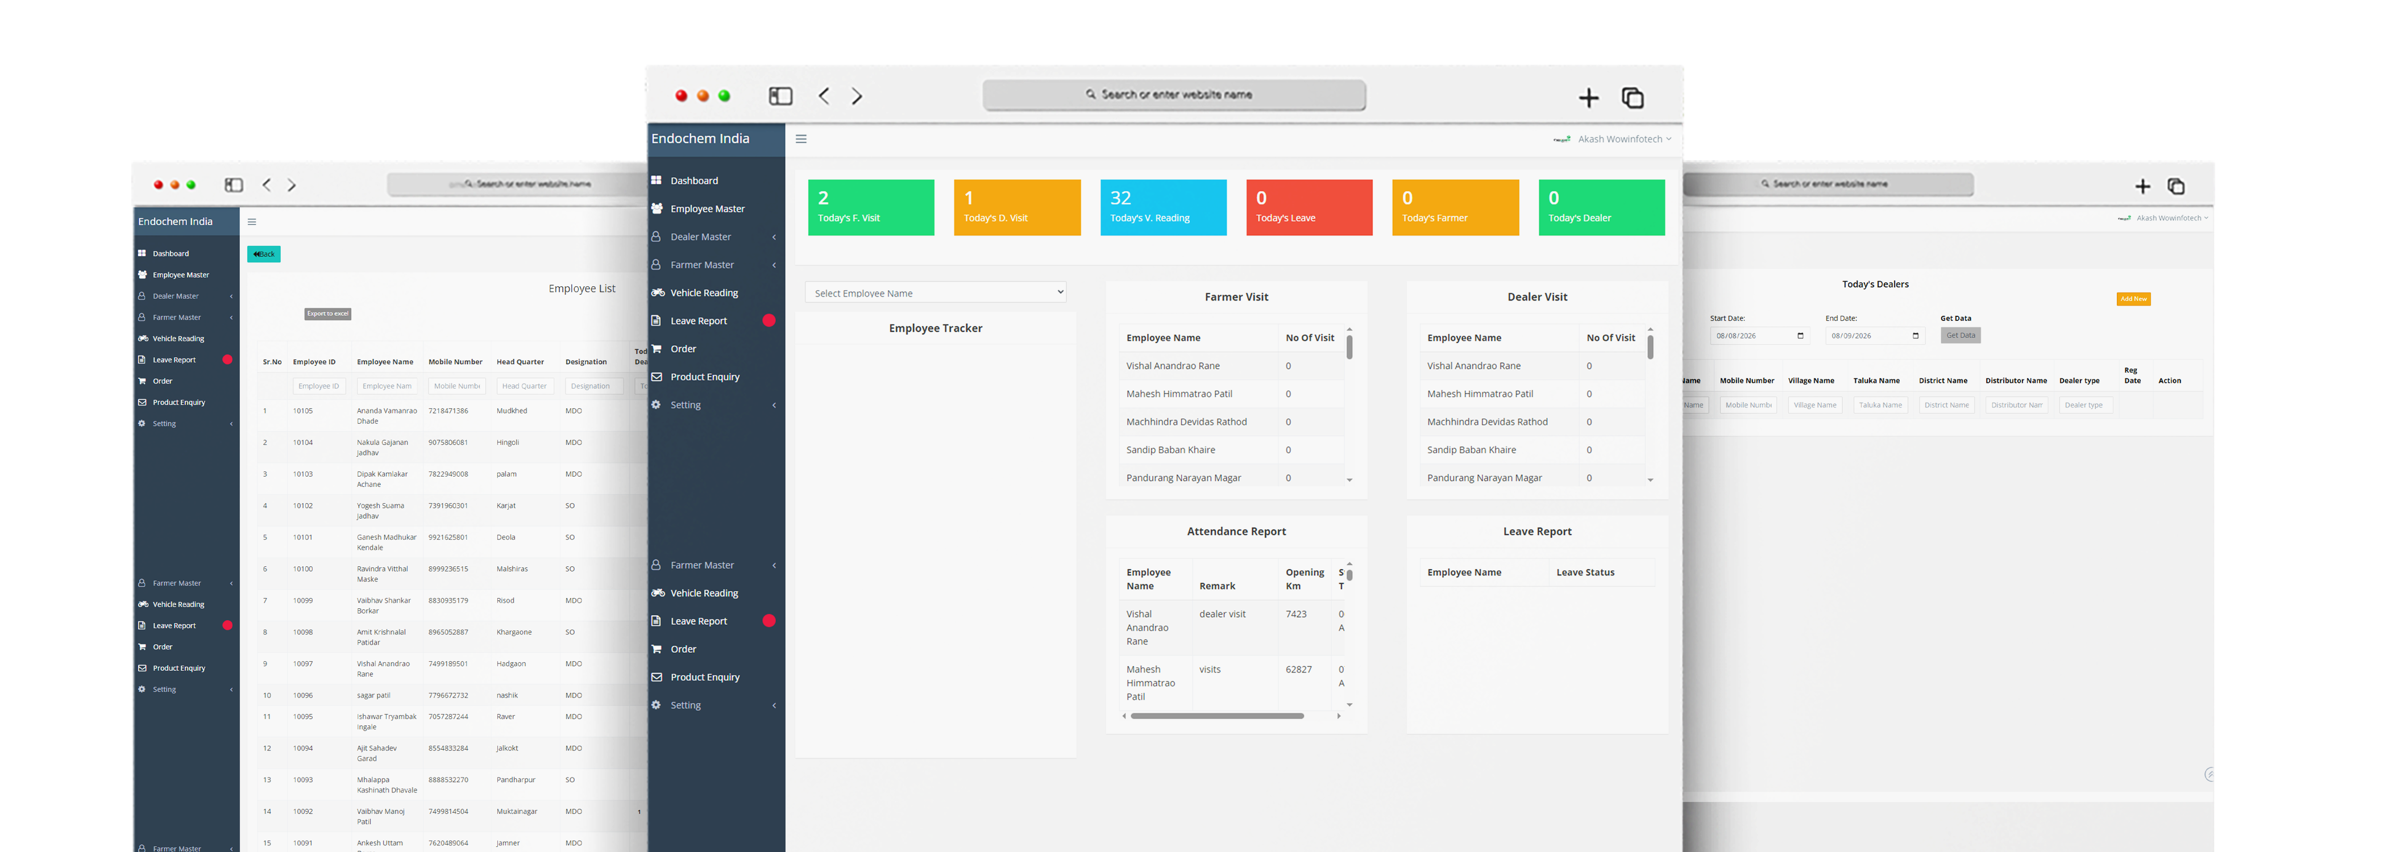Click the name Ananda Vamanrao Dhade
The image size is (2384, 852).
click(x=387, y=416)
